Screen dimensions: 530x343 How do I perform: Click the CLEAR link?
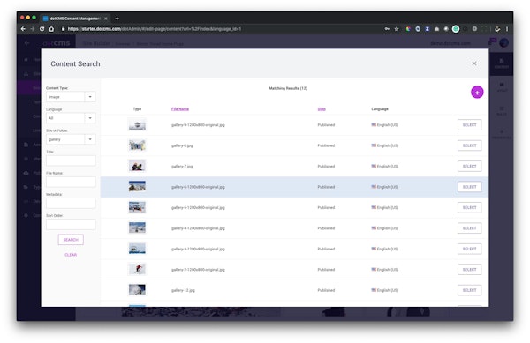point(71,255)
